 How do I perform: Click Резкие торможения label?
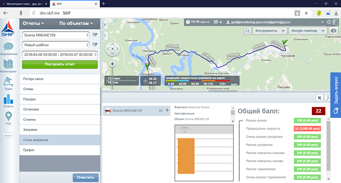(x=260, y=169)
